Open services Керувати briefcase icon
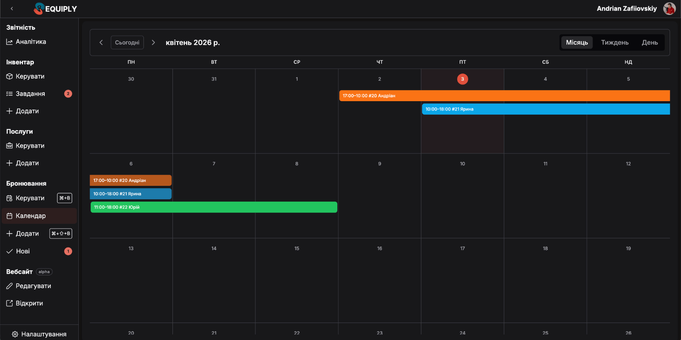The height and width of the screenshot is (340, 681). pyautogui.click(x=9, y=146)
